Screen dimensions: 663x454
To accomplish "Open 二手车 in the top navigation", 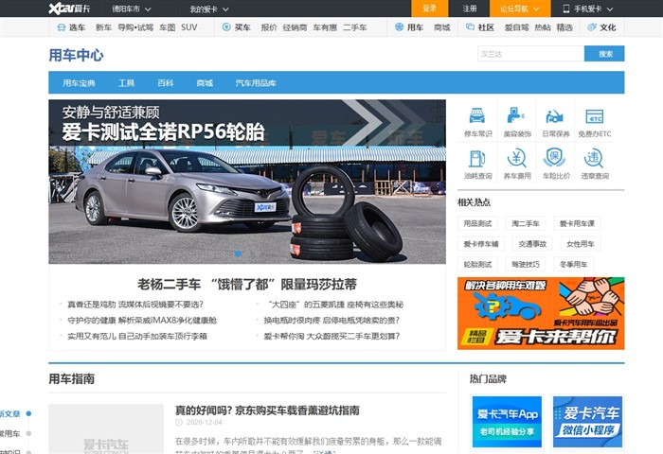I will click(355, 27).
